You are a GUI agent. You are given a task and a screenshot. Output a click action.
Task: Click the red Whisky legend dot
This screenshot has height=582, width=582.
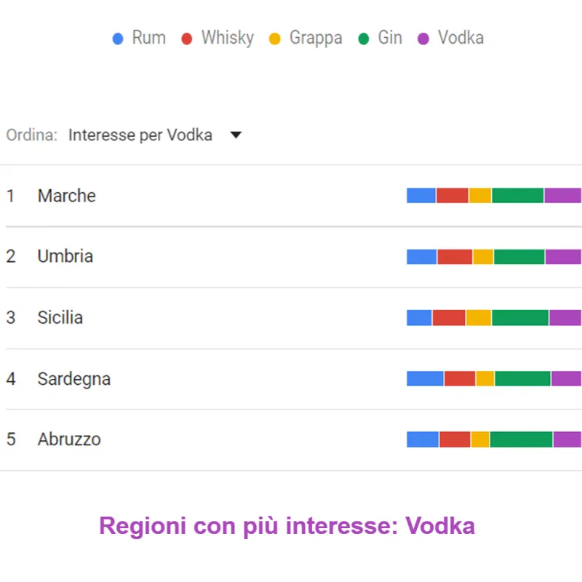coord(187,39)
